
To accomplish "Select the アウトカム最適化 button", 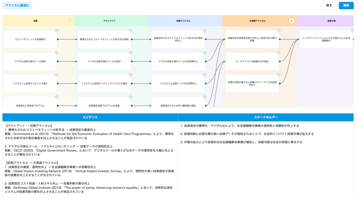I will [x=17, y=5].
